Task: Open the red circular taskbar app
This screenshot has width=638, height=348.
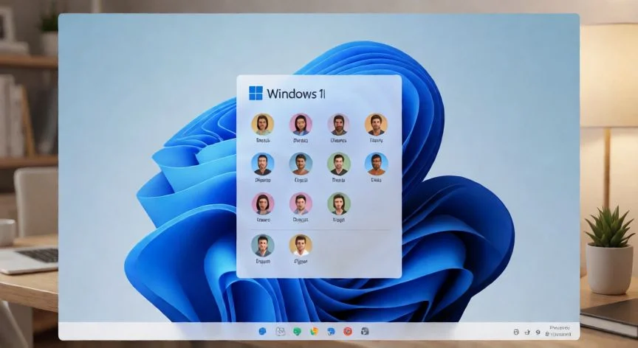Action: [348, 331]
